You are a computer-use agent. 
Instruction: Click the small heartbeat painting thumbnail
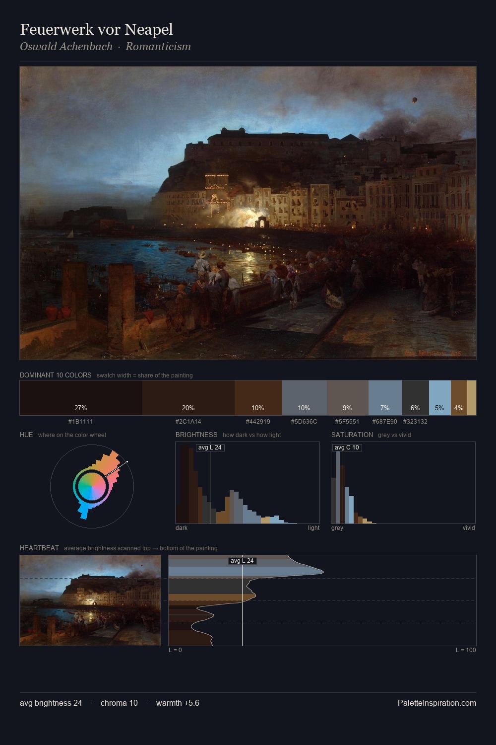coord(90,600)
